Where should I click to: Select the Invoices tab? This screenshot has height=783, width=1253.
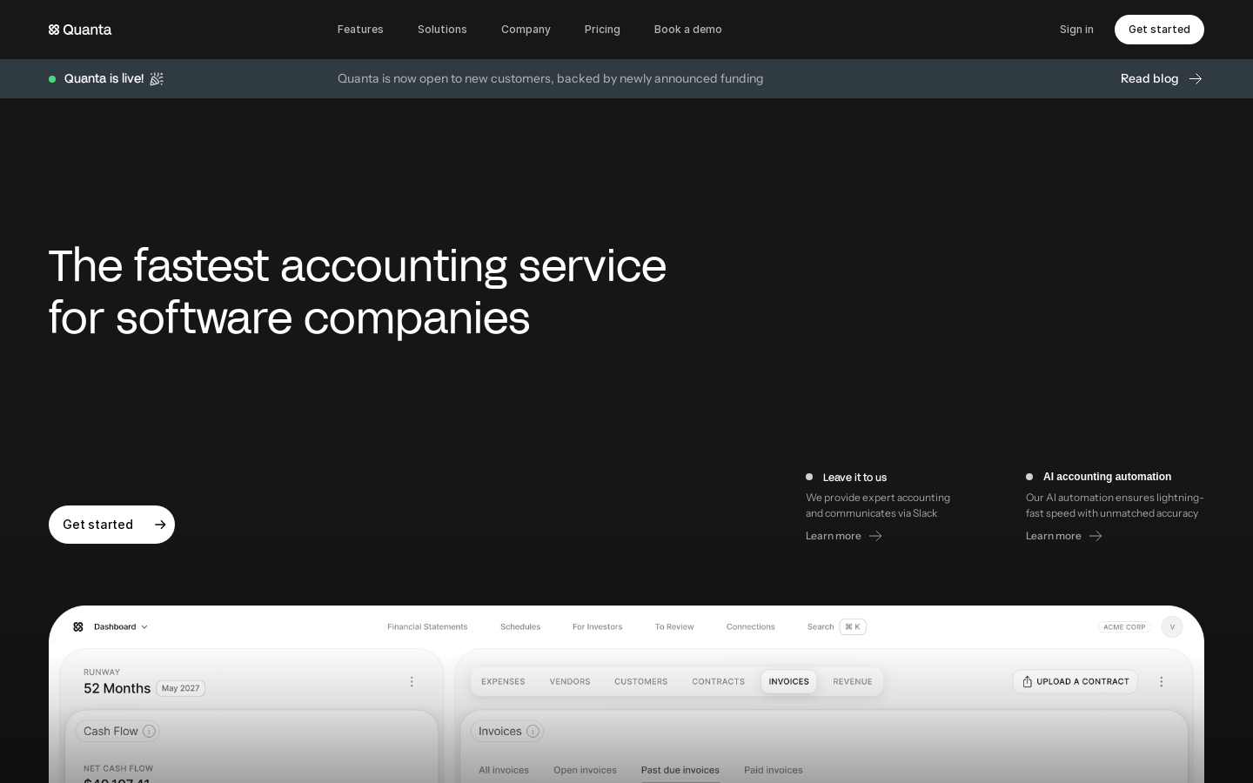click(789, 681)
